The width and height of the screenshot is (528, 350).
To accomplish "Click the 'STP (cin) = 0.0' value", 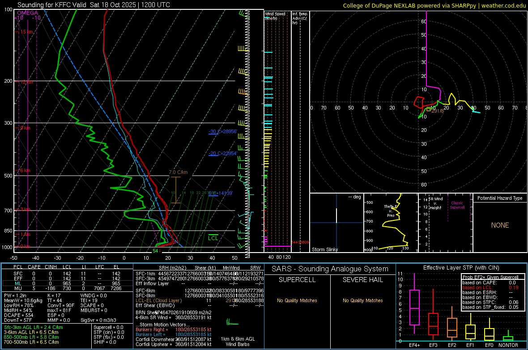I will click(x=109, y=332).
